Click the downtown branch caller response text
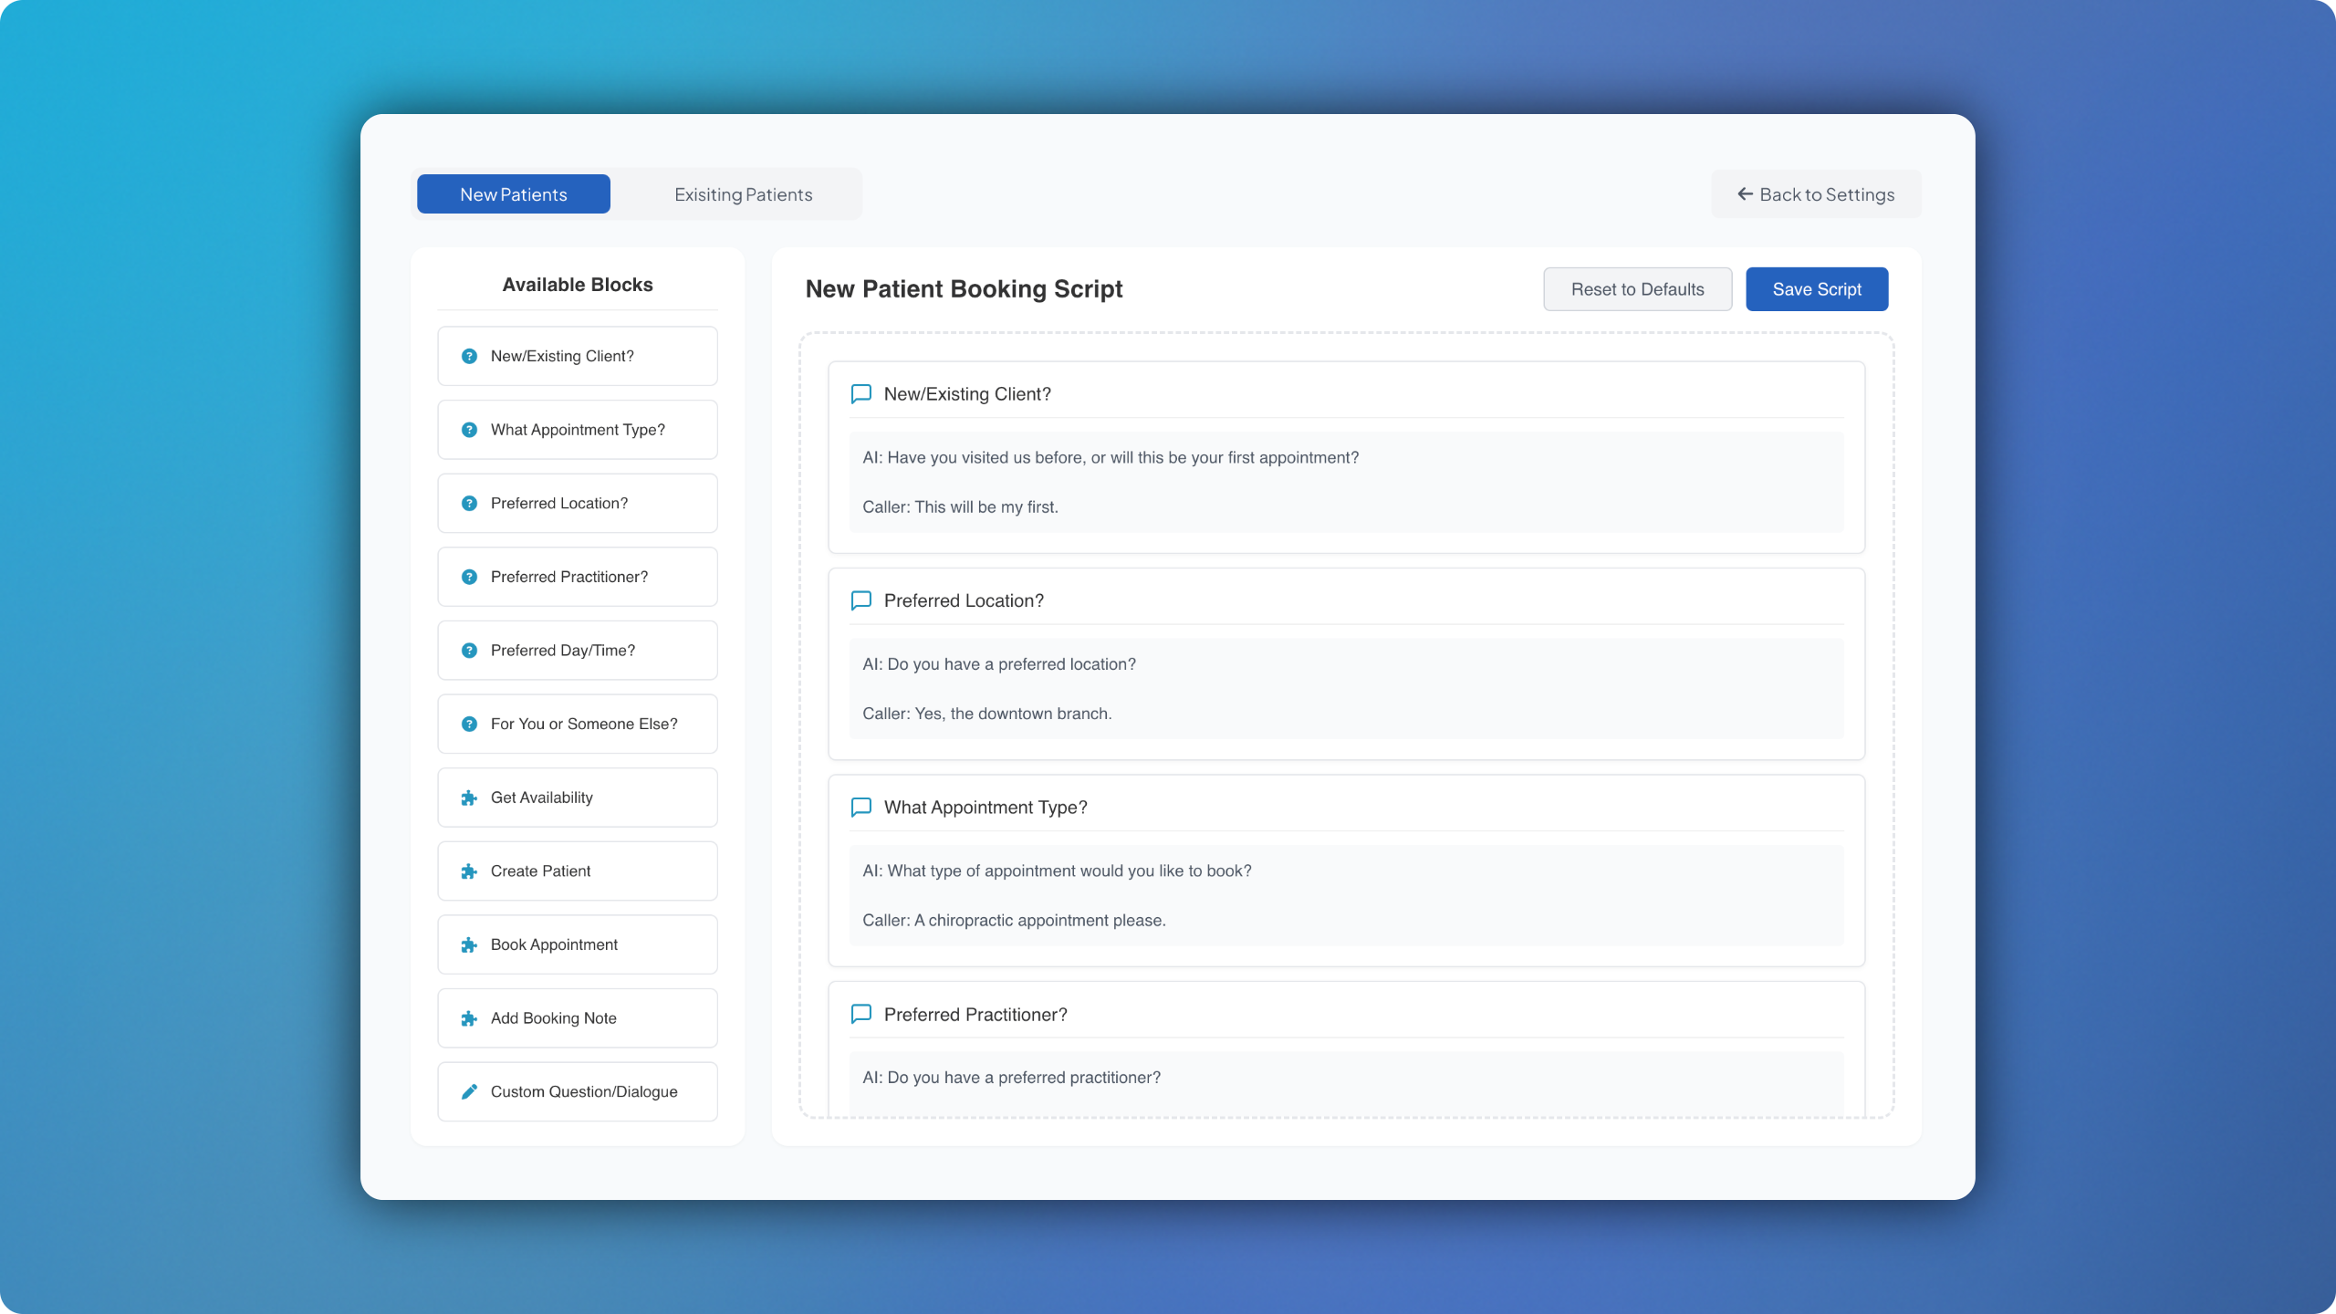The image size is (2336, 1314). (986, 714)
